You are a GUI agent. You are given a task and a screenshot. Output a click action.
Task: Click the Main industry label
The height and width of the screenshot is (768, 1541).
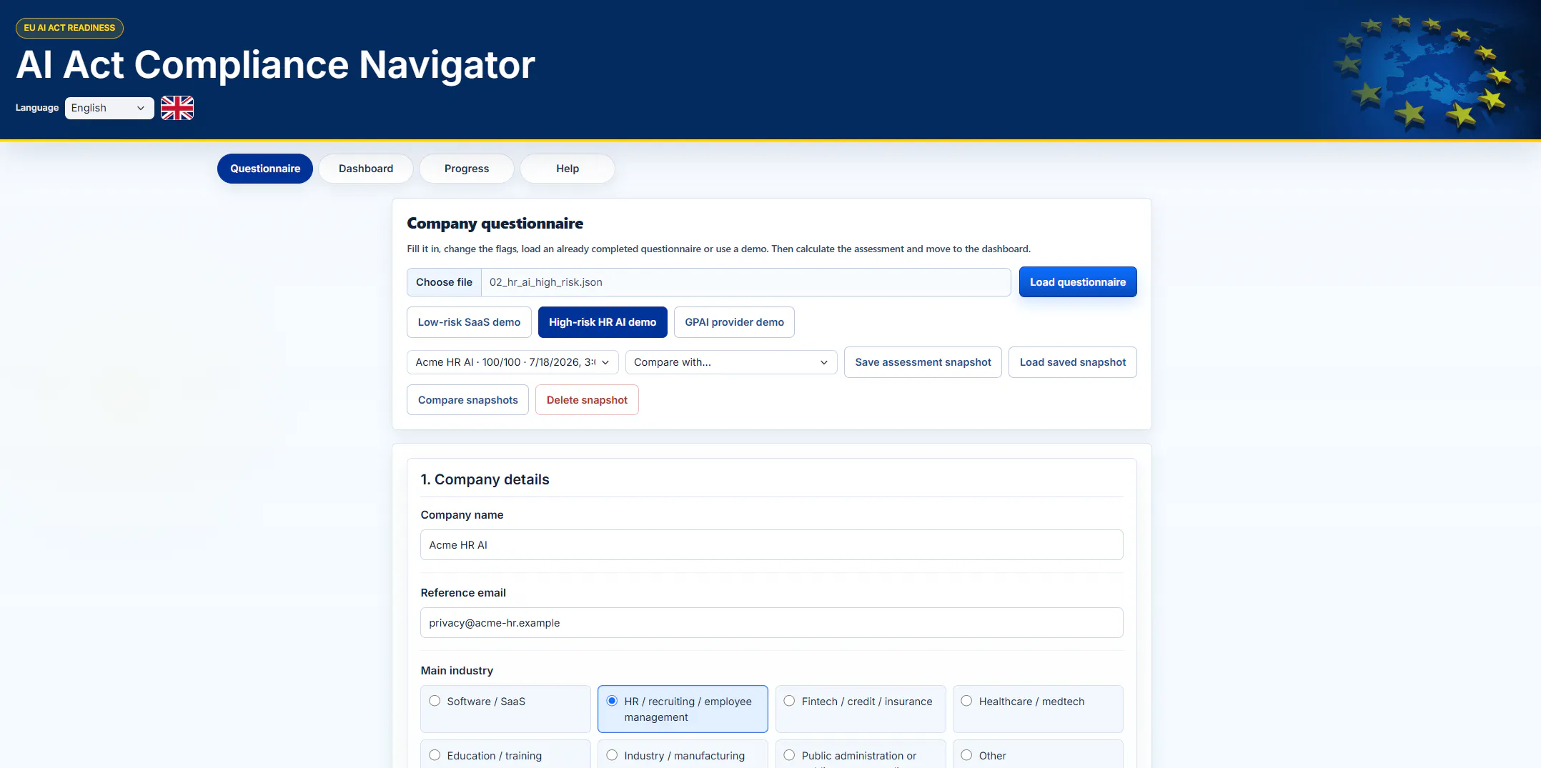[x=457, y=671]
